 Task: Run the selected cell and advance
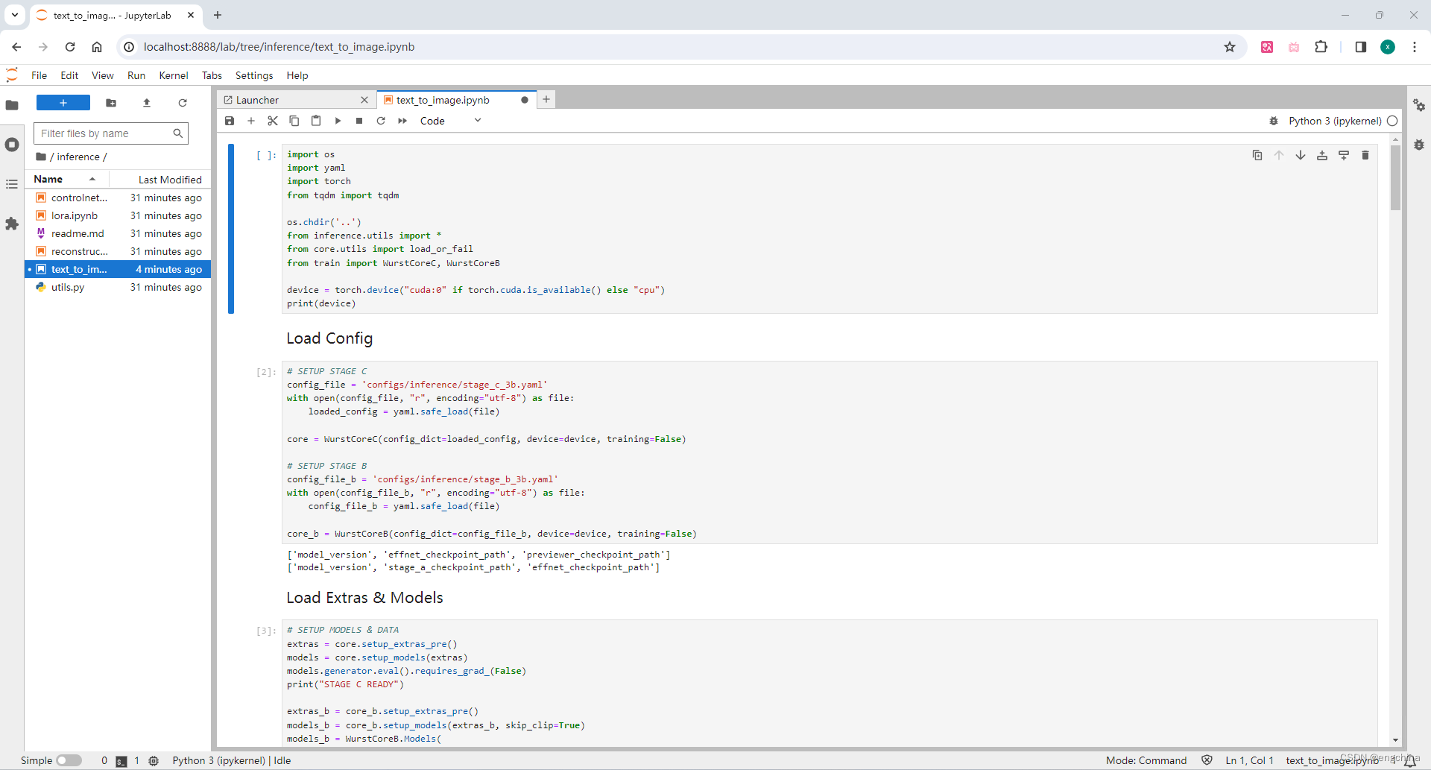tap(338, 121)
